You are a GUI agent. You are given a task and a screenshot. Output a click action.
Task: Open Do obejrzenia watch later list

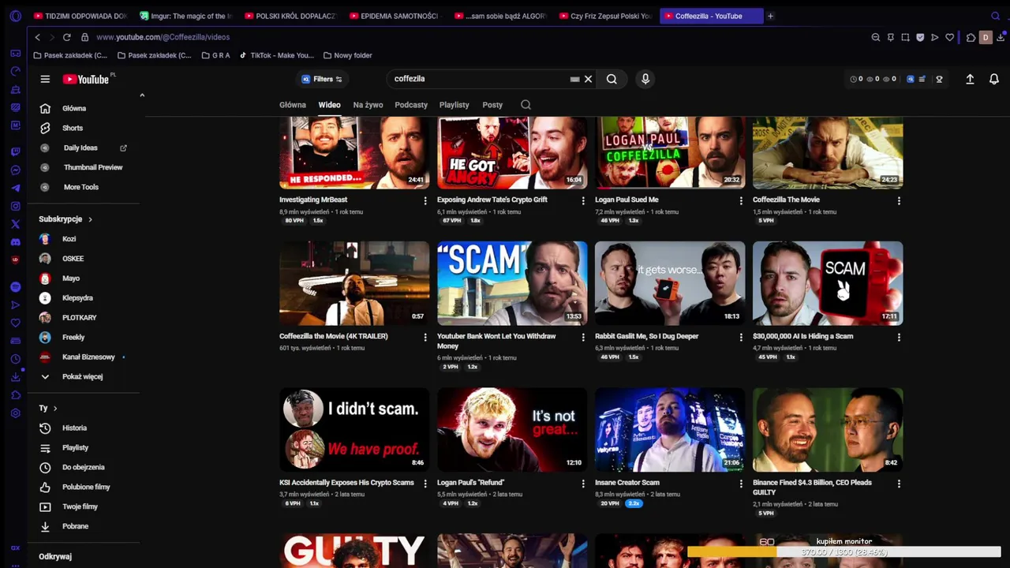click(83, 467)
